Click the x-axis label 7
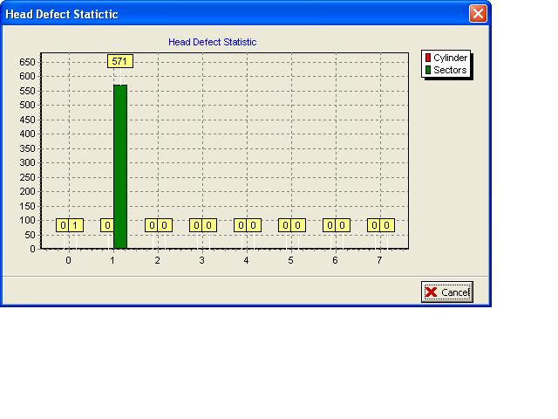 tap(380, 260)
